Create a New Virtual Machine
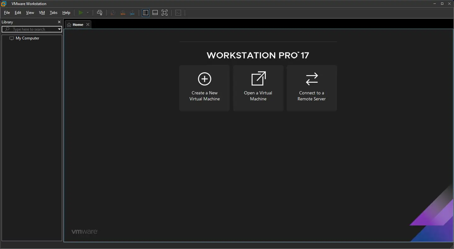454x249 pixels. coord(204,88)
